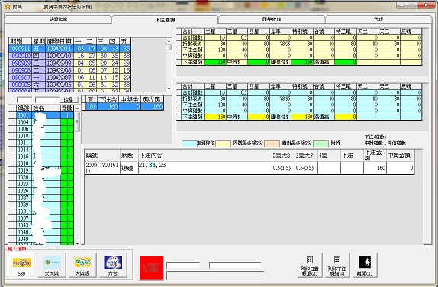The width and height of the screenshot is (438, 287).
Task: Select member number 1014
Action: 23,150
